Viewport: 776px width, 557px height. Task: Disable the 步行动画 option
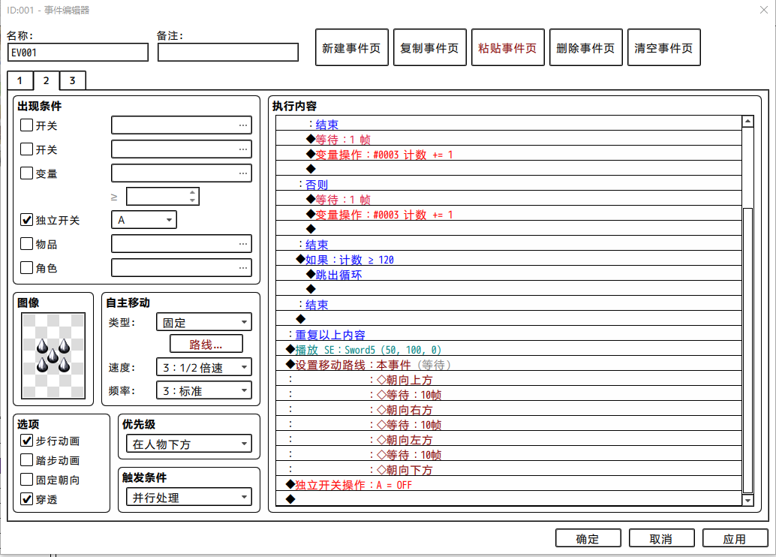click(x=26, y=441)
